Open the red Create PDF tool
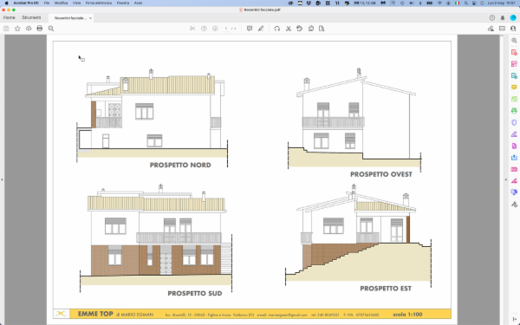 click(514, 52)
